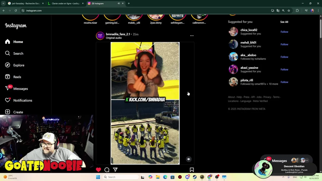Open chica_loca92 profile name

click(249, 30)
